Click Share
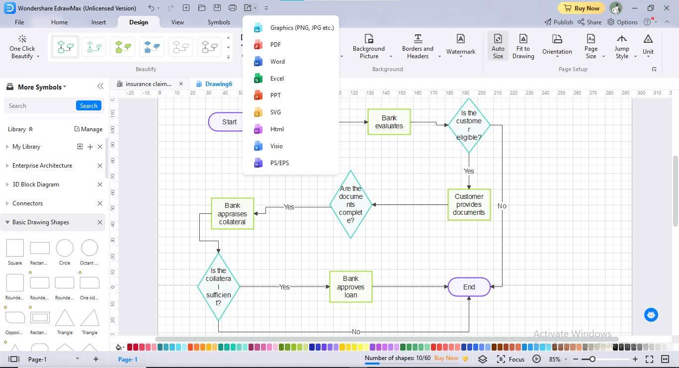 click(590, 22)
